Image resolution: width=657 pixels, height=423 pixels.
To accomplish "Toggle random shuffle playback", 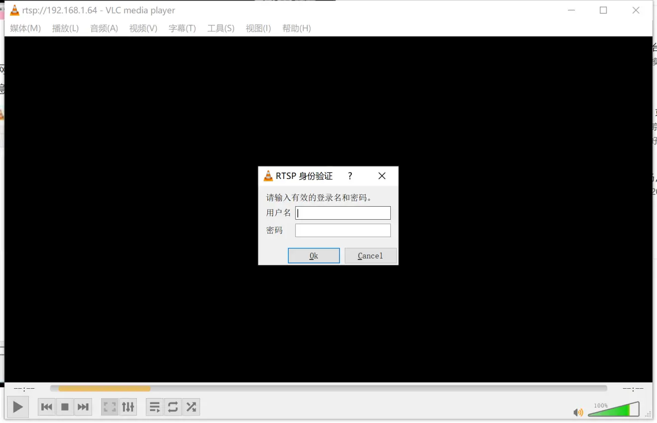I will [191, 407].
